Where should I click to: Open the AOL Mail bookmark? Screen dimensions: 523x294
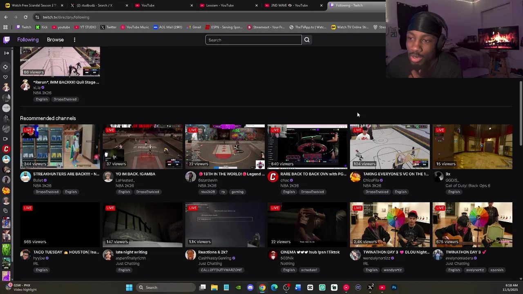tap(168, 27)
